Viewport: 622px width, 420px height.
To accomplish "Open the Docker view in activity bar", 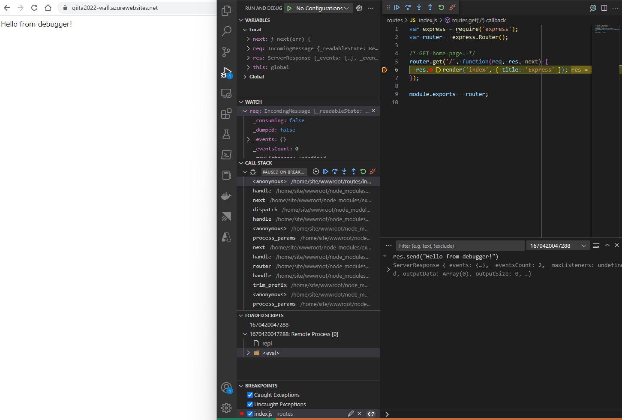I will point(226,196).
